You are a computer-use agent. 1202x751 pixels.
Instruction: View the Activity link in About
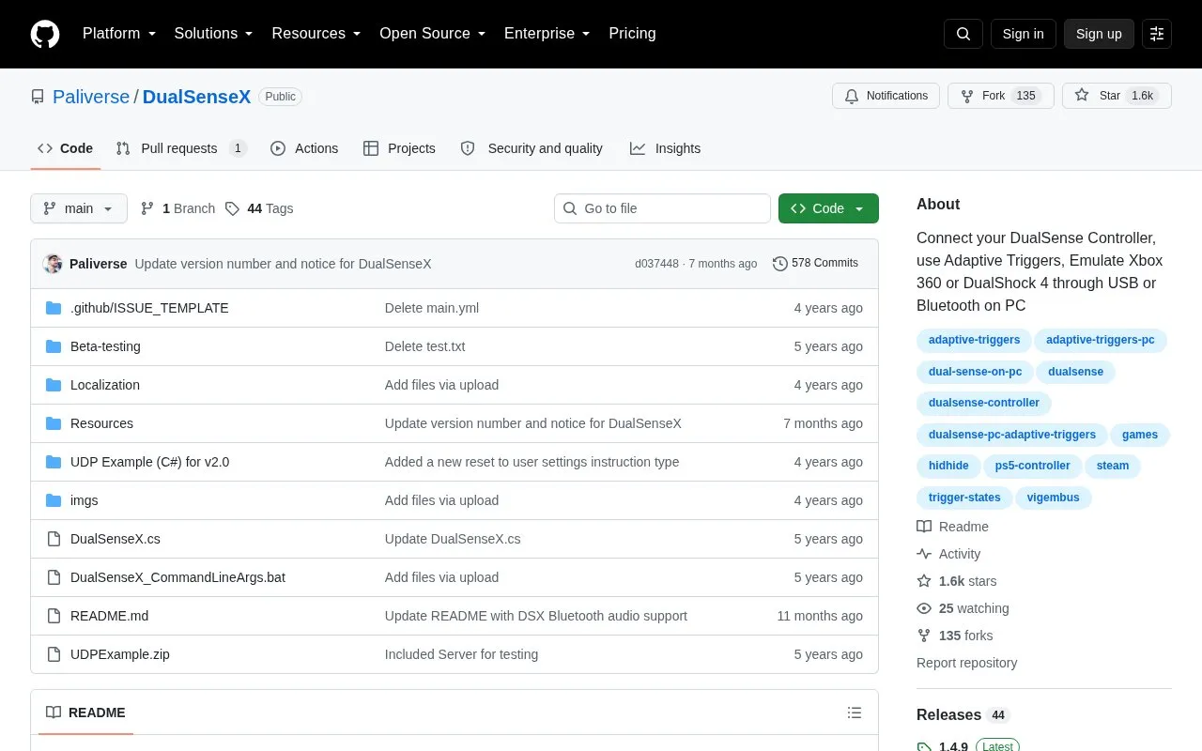[x=948, y=554]
